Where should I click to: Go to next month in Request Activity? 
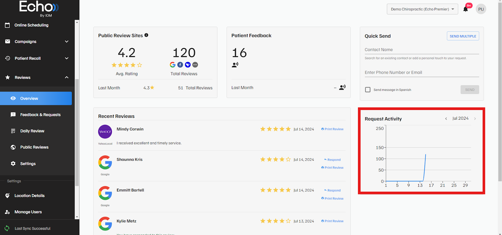pos(475,118)
